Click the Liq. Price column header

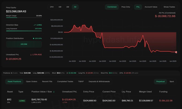126,92
